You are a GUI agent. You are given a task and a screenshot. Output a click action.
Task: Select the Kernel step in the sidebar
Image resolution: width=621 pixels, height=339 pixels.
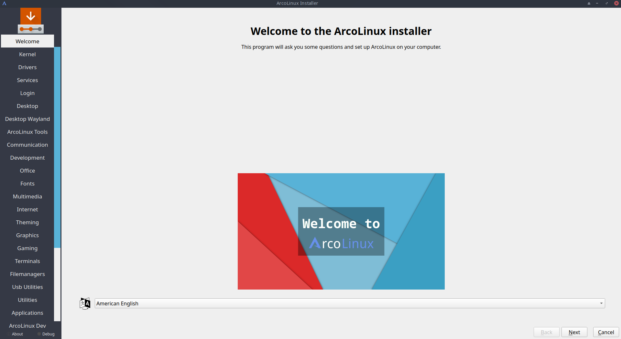(27, 54)
